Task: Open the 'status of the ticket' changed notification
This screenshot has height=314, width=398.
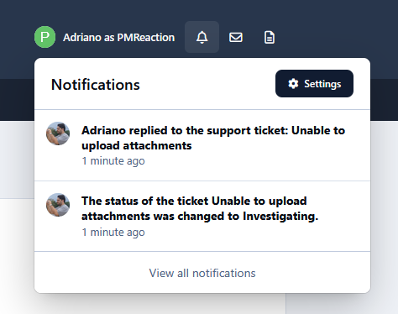Action: (202, 217)
